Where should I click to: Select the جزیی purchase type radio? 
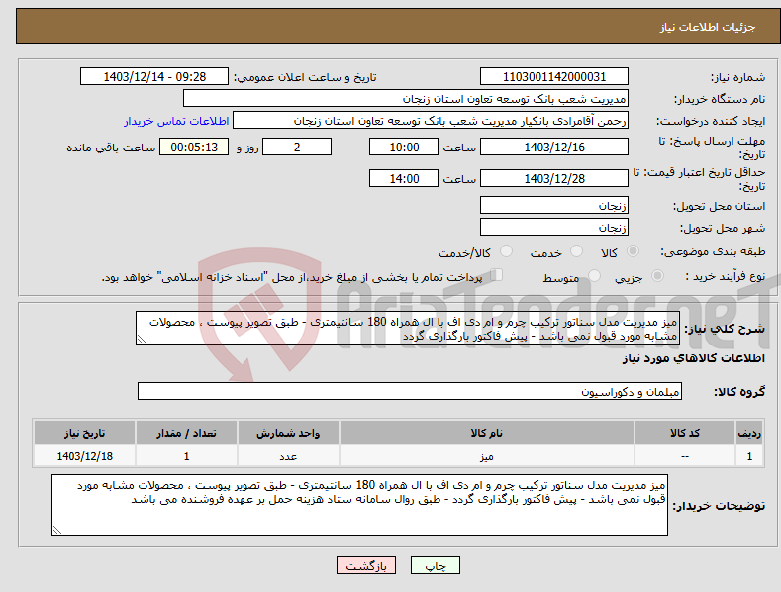click(x=657, y=275)
